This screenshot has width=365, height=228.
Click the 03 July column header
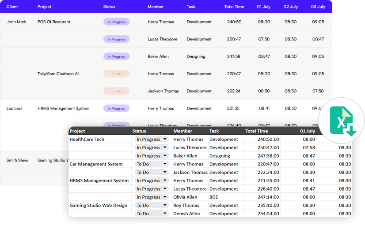point(318,7)
